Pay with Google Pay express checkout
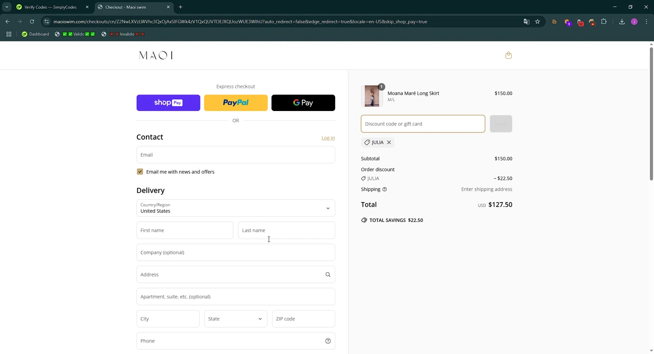The image size is (654, 354). [303, 103]
